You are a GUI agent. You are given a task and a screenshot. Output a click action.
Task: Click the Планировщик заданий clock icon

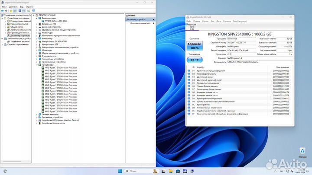pos(9,21)
